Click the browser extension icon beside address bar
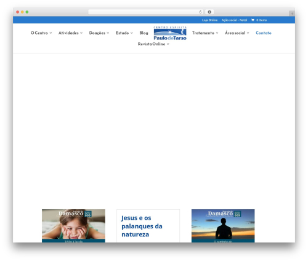This screenshot has width=308, height=261. coord(209,12)
